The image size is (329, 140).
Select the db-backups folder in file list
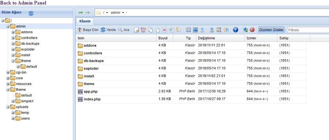191,61
